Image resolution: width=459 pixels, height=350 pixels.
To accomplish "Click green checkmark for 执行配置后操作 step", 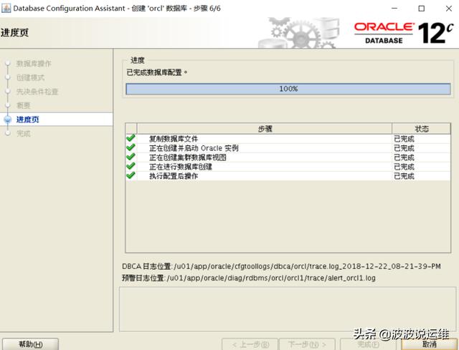I will 131,175.
